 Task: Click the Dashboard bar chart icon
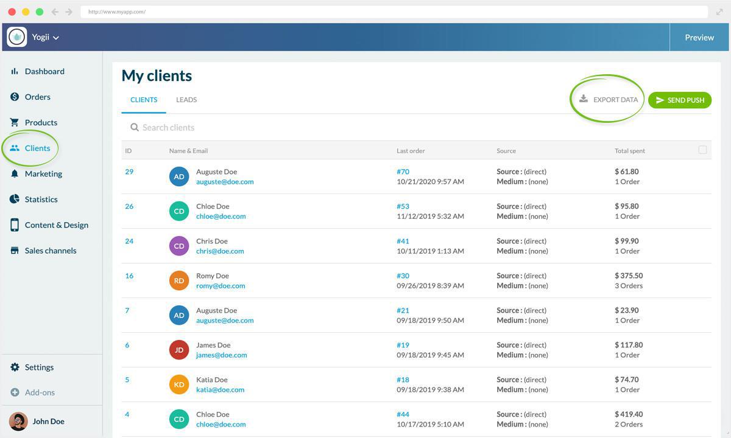click(15, 71)
